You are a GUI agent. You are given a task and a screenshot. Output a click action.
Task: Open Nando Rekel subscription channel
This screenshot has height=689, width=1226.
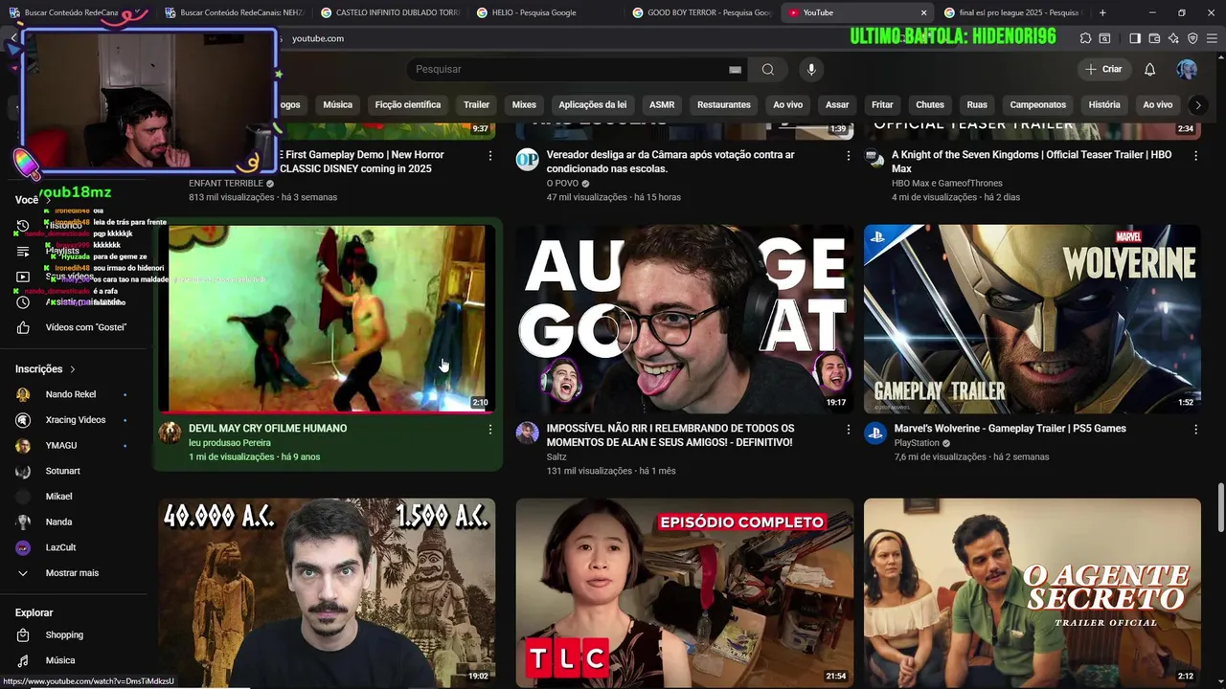[x=71, y=394]
